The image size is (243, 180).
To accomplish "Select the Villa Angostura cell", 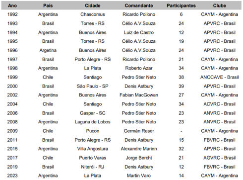I will tap(93, 149).
